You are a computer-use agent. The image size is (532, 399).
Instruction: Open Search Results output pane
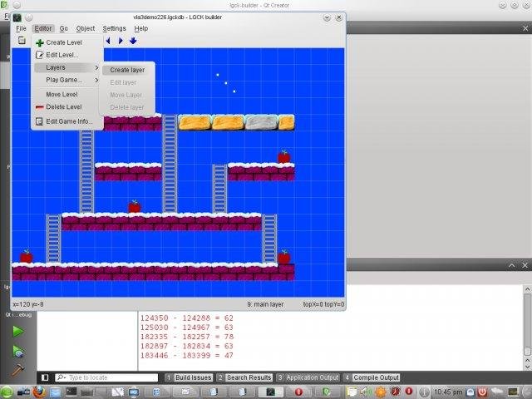click(x=244, y=377)
